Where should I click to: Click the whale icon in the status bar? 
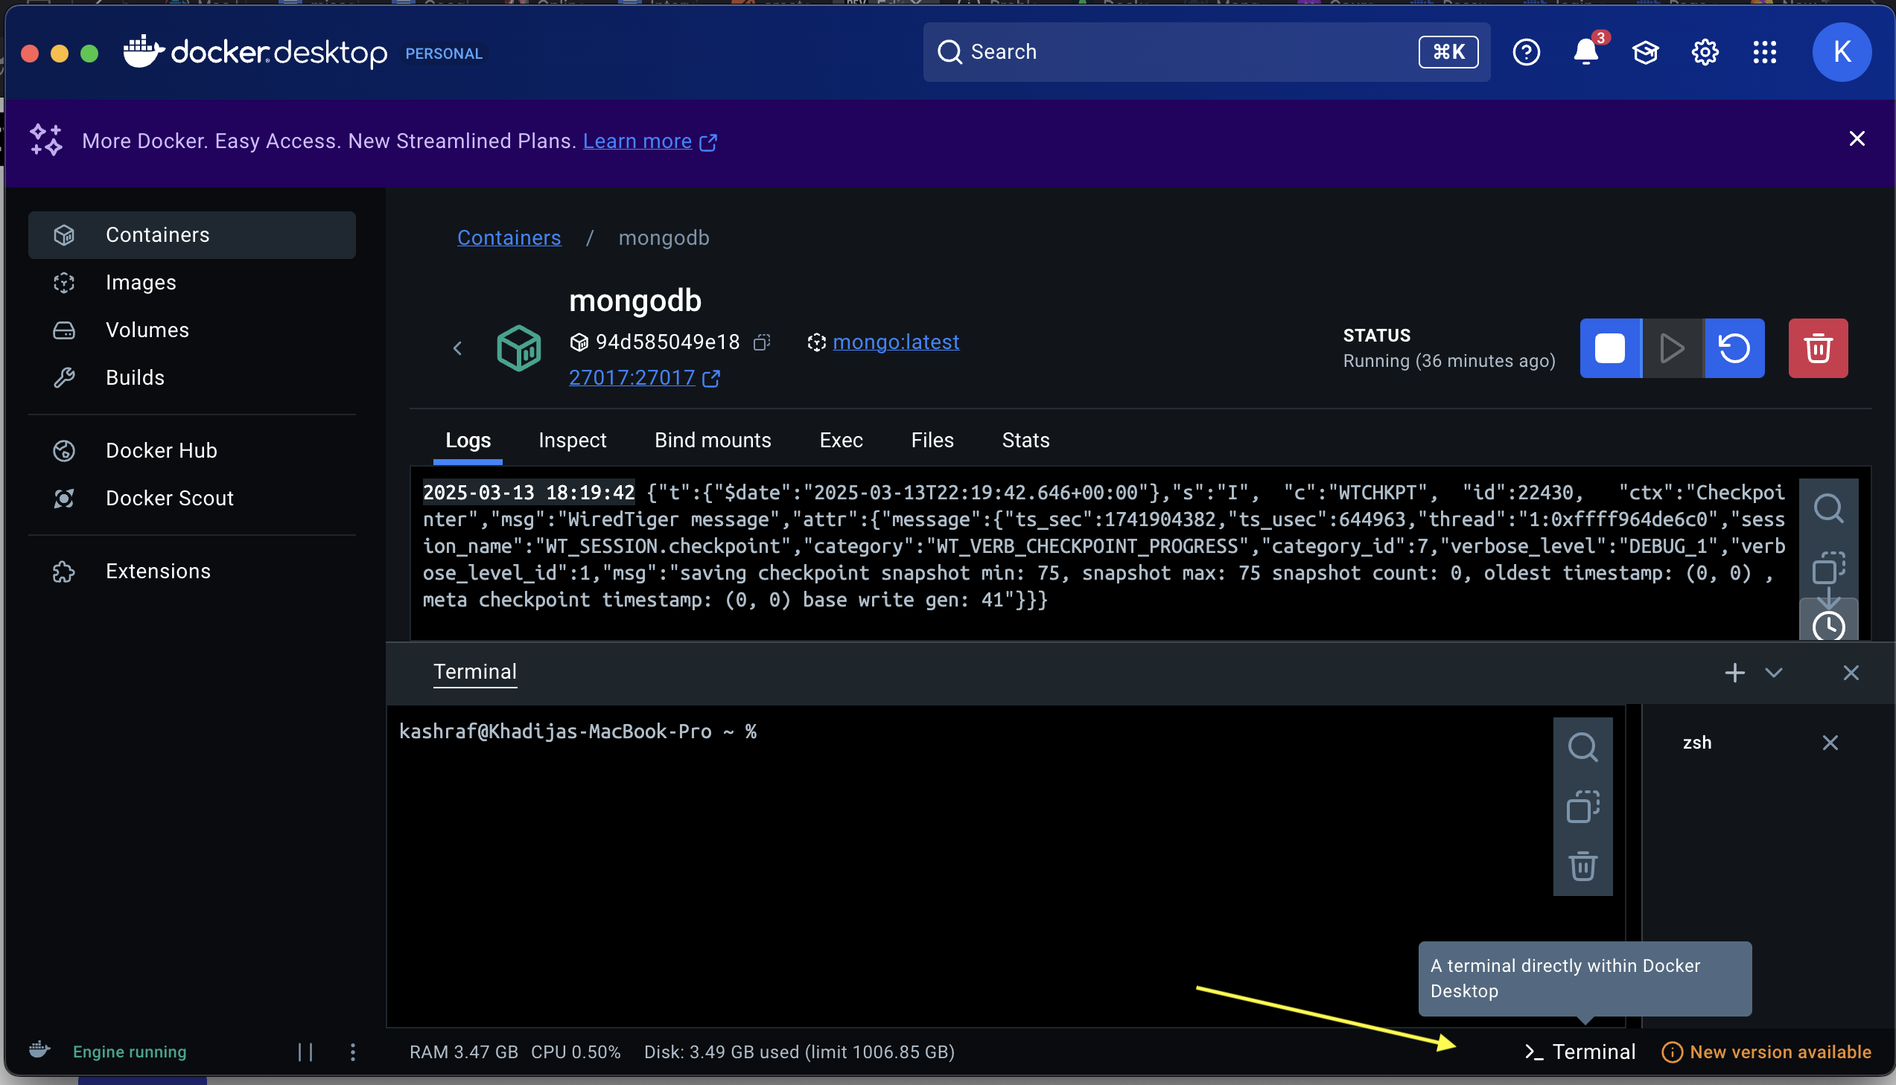[39, 1051]
